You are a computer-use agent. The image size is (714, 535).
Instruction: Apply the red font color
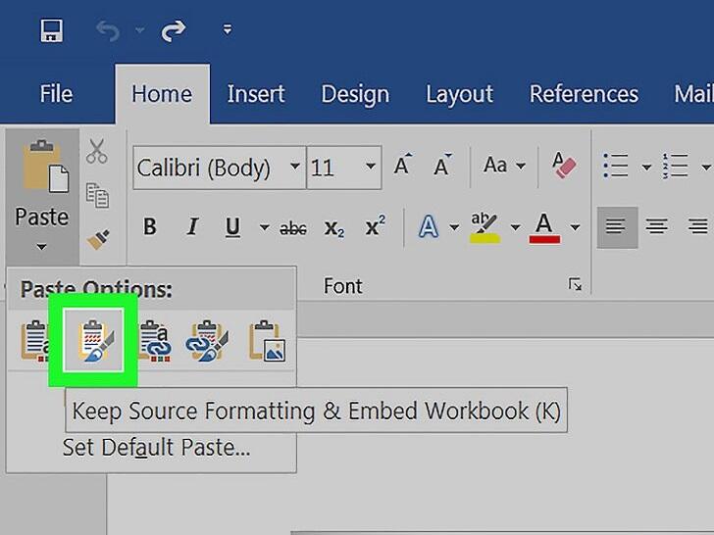coord(544,227)
